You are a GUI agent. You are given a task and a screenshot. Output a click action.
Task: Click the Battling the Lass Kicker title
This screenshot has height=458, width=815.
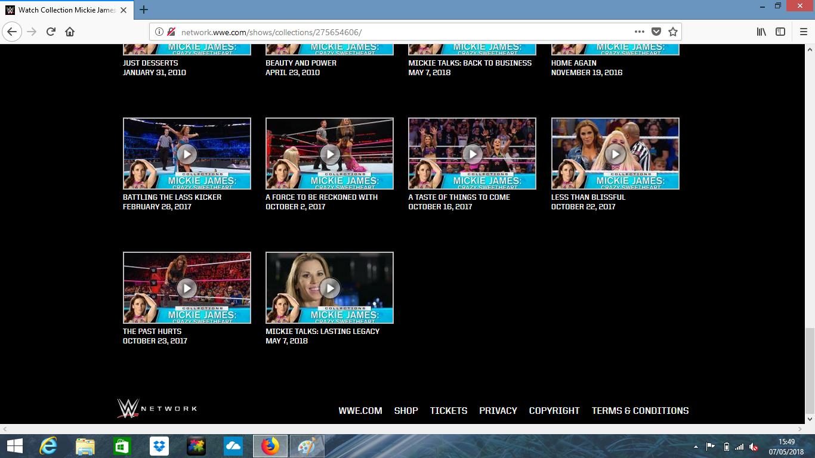172,197
